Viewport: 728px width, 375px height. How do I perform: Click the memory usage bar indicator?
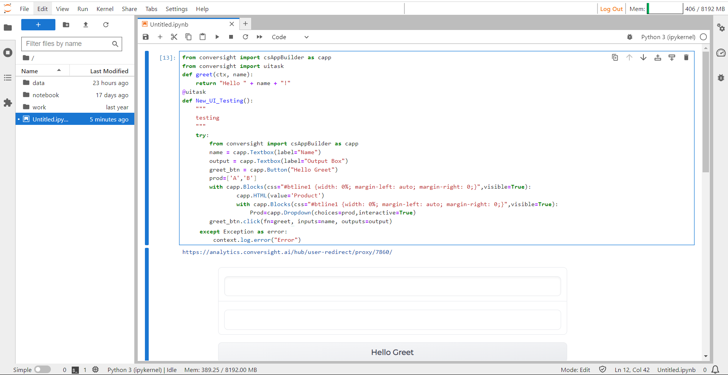pos(665,9)
